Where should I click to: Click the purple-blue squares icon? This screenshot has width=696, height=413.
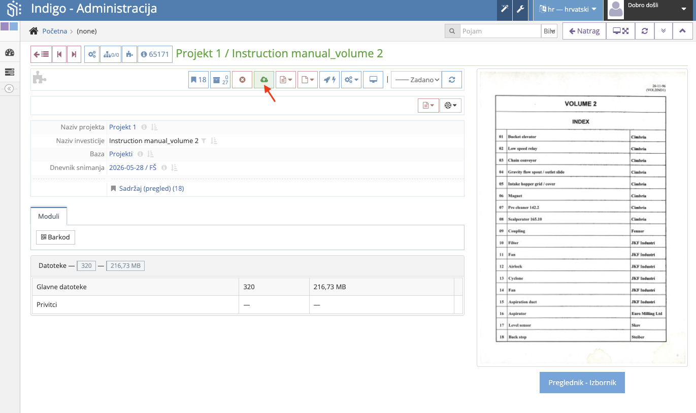point(9,26)
